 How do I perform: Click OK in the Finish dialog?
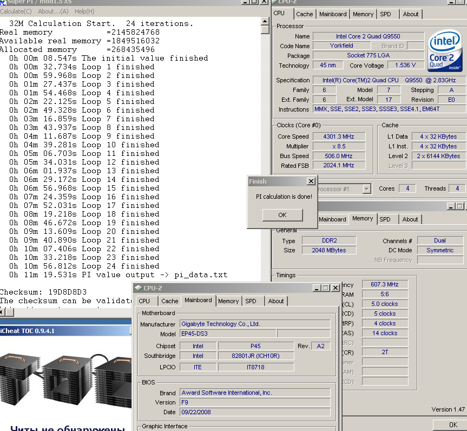coord(282,215)
